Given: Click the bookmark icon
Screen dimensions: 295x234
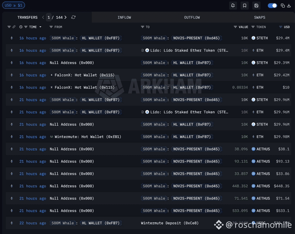Looking at the screenshot, I should pos(244,5).
